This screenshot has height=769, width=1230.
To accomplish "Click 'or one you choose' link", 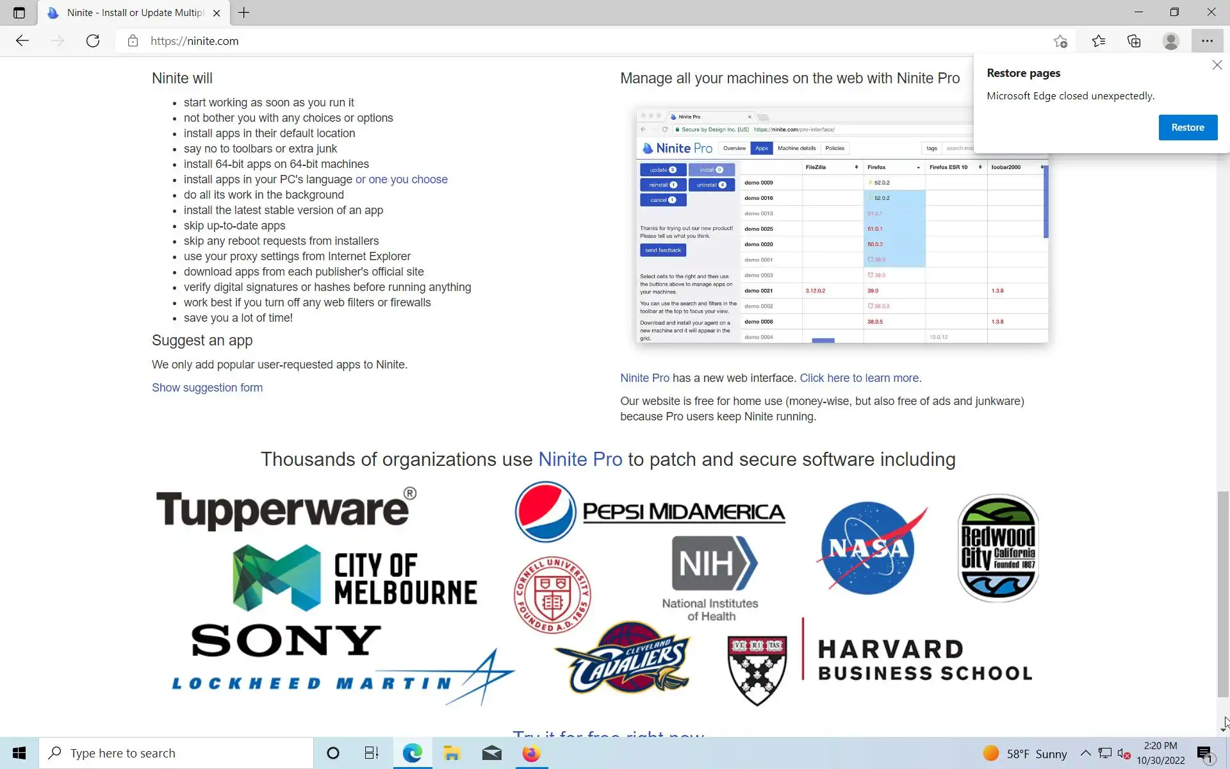I will (401, 179).
